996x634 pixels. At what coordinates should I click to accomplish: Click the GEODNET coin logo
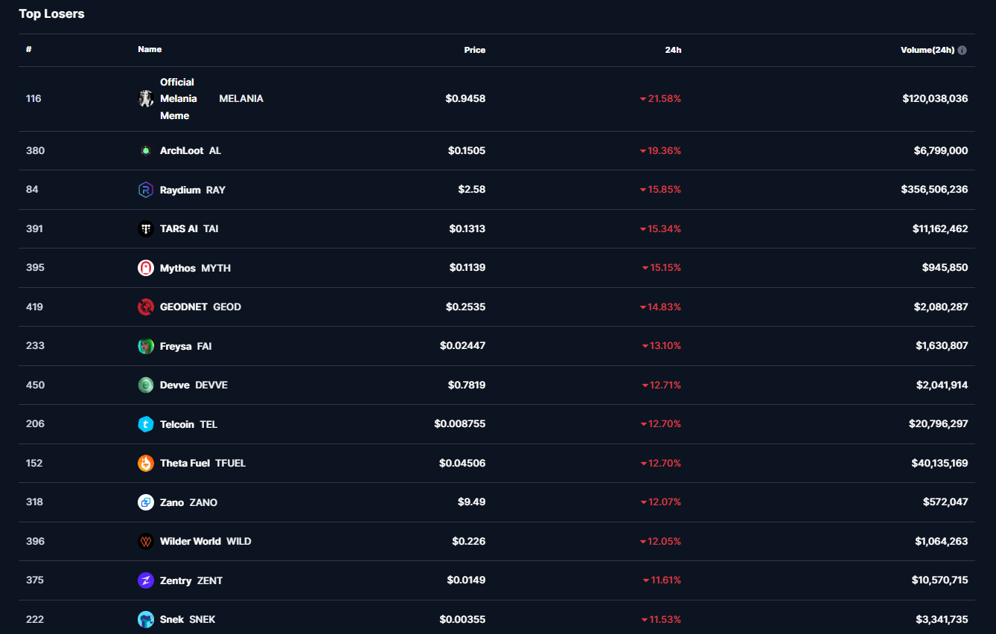click(x=146, y=307)
